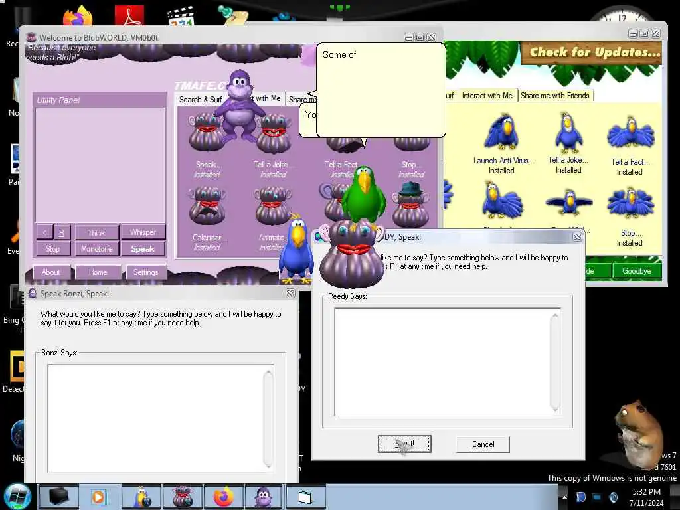Image resolution: width=680 pixels, height=510 pixels.
Task: Open the media player taskbar icon
Action: click(x=99, y=497)
